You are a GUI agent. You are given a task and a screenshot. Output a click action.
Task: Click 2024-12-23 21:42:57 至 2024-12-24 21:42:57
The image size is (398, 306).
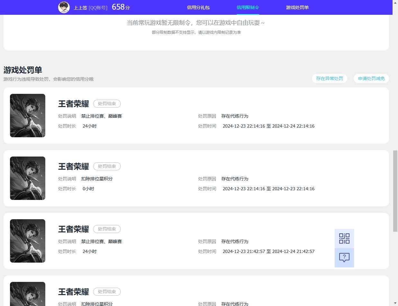point(269,251)
